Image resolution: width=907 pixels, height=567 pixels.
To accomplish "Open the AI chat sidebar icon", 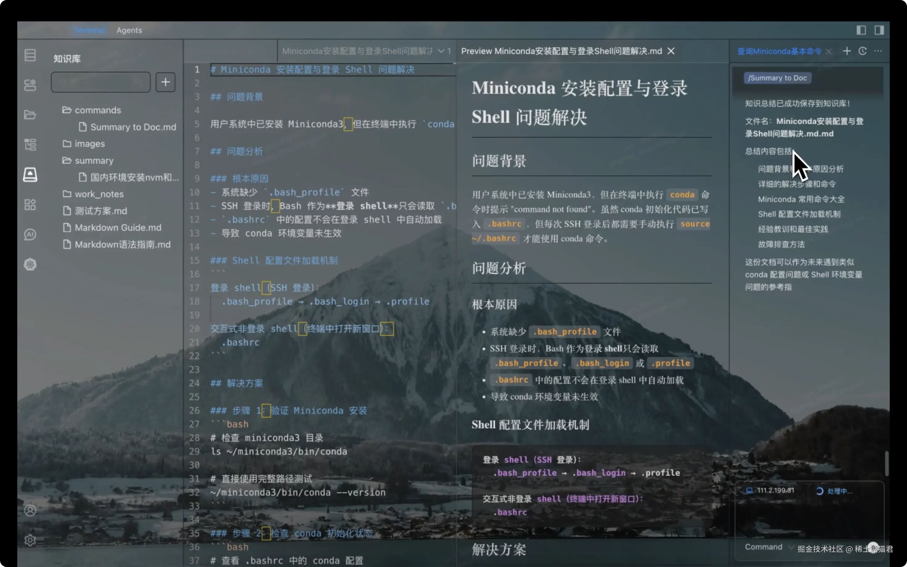I will click(x=30, y=235).
